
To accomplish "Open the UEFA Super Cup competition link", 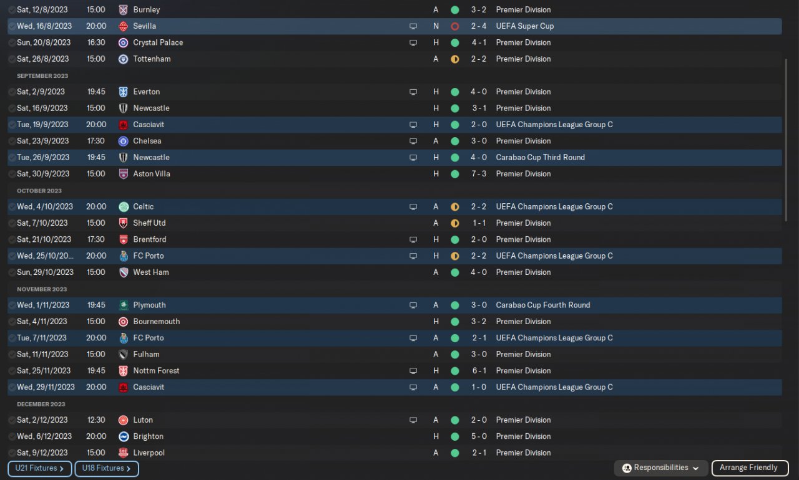I will (524, 26).
